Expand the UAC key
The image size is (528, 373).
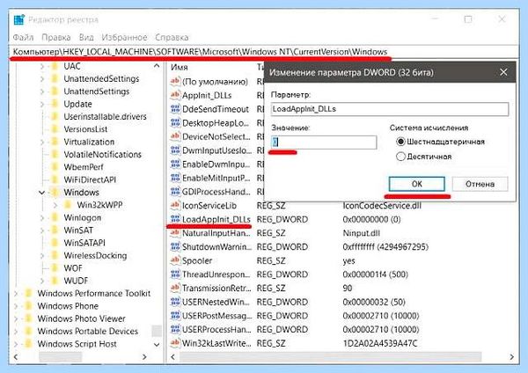click(x=42, y=66)
